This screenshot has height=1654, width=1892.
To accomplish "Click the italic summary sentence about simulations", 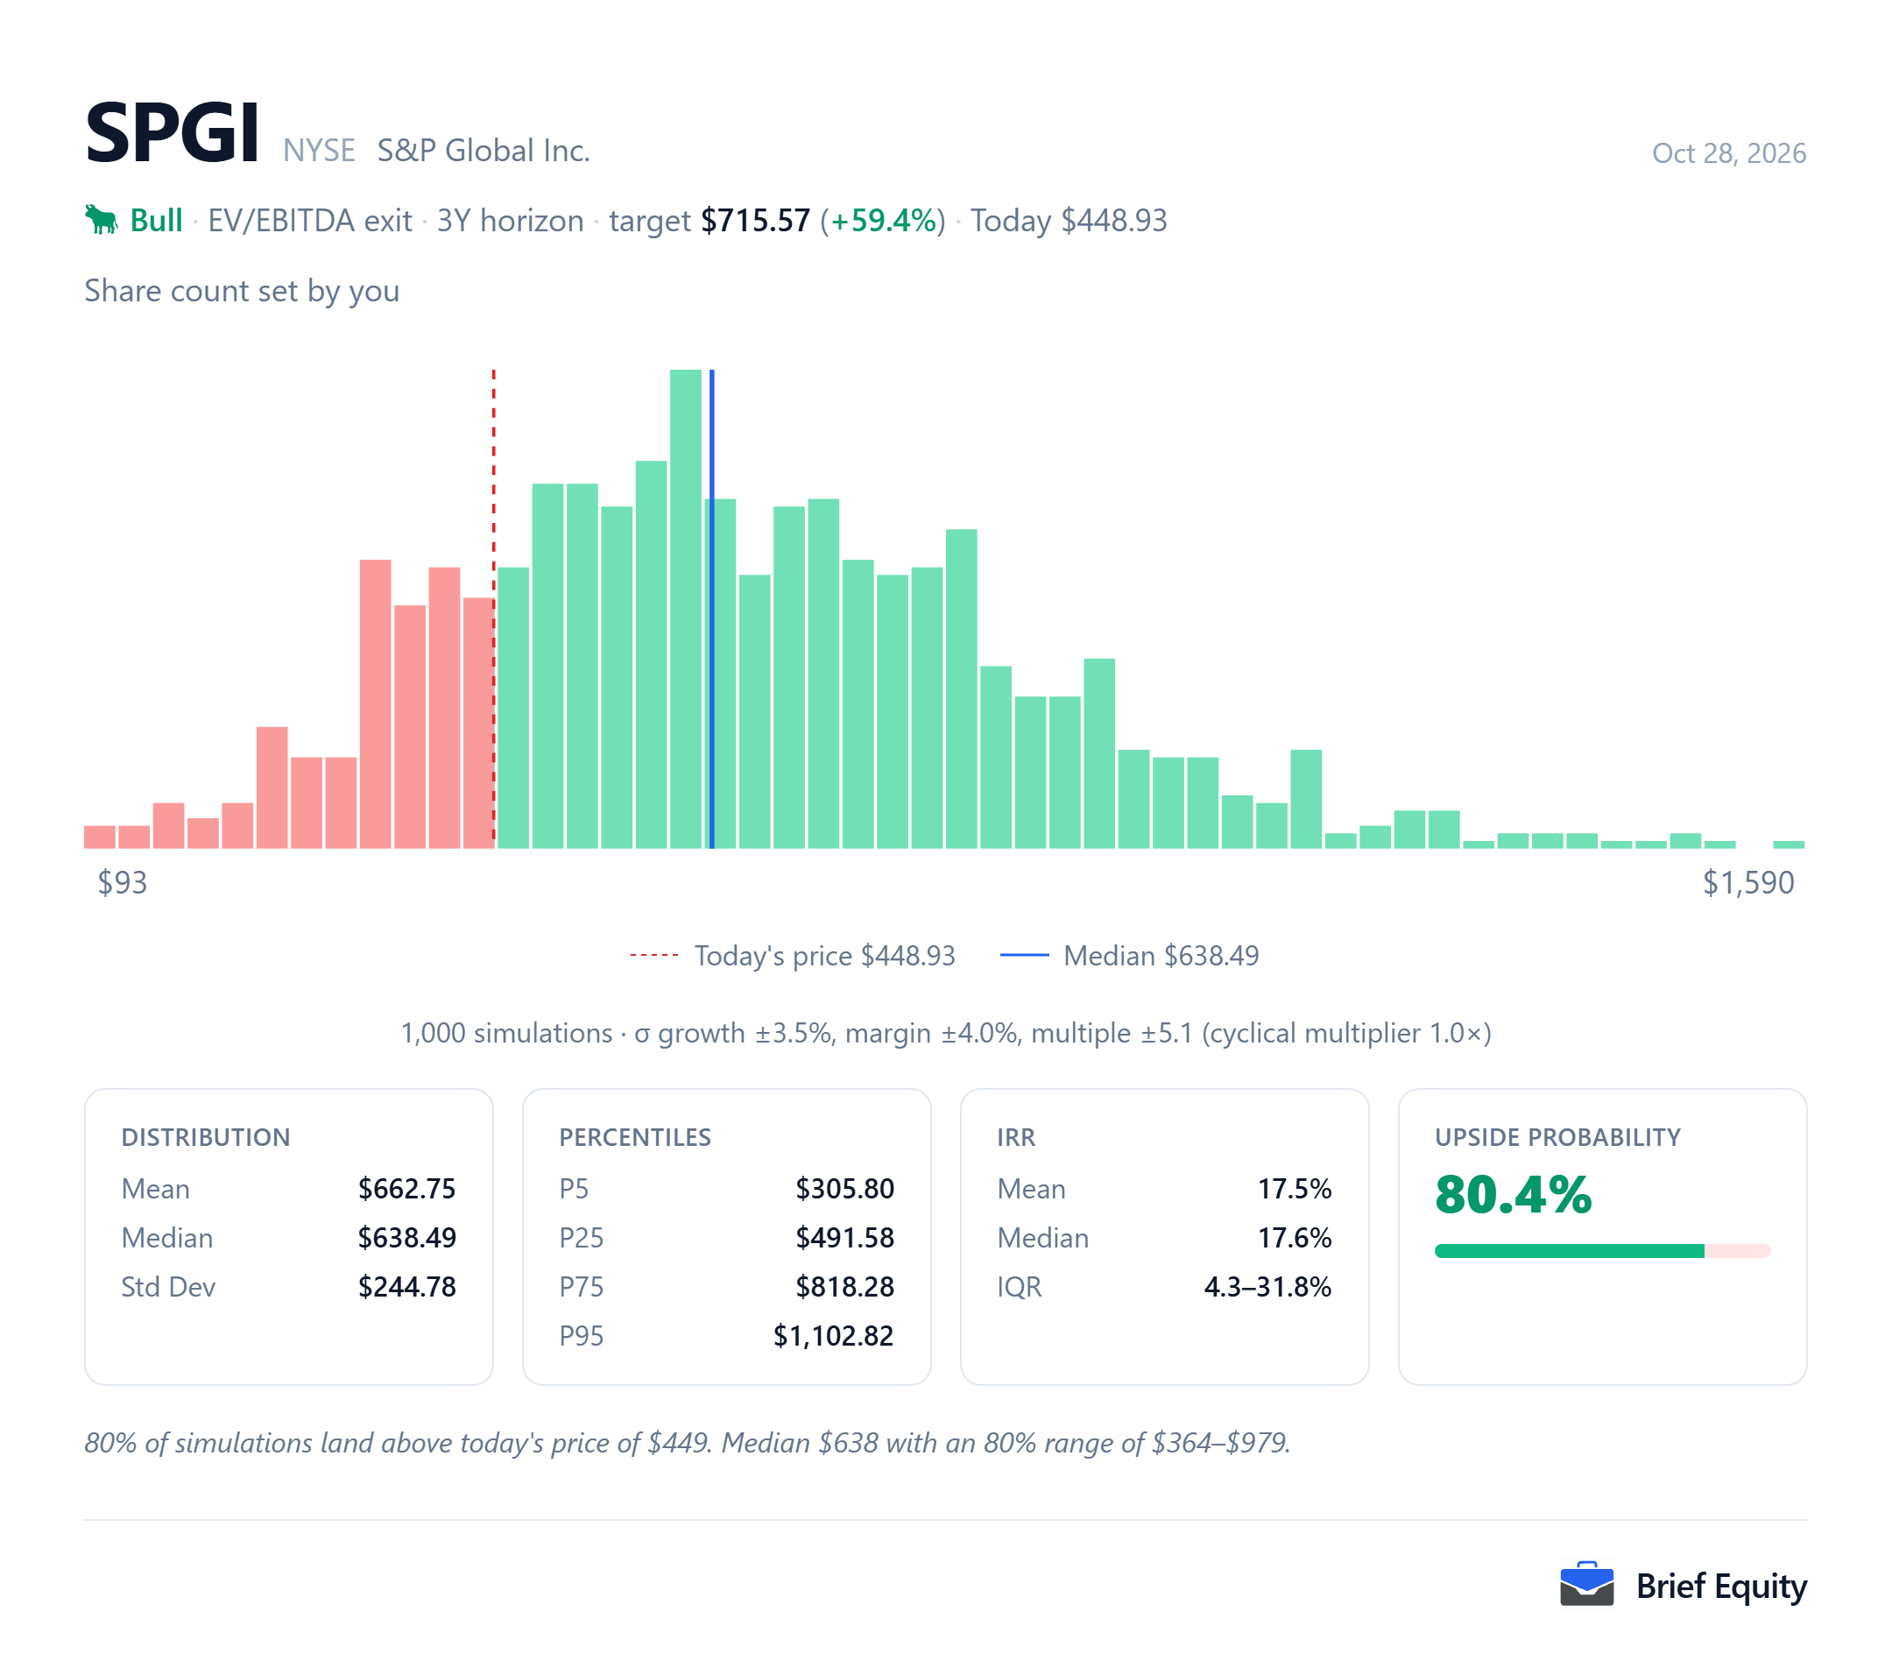I will click(x=688, y=1443).
